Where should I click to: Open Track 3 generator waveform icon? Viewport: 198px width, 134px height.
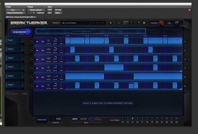(x=31, y=59)
